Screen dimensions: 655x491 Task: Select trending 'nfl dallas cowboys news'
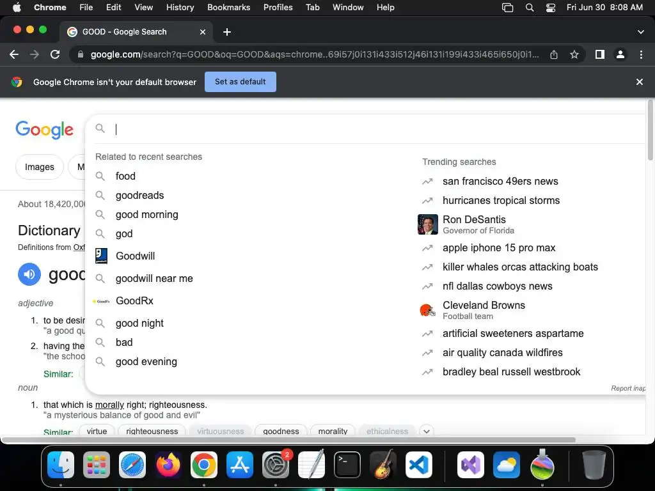497,286
